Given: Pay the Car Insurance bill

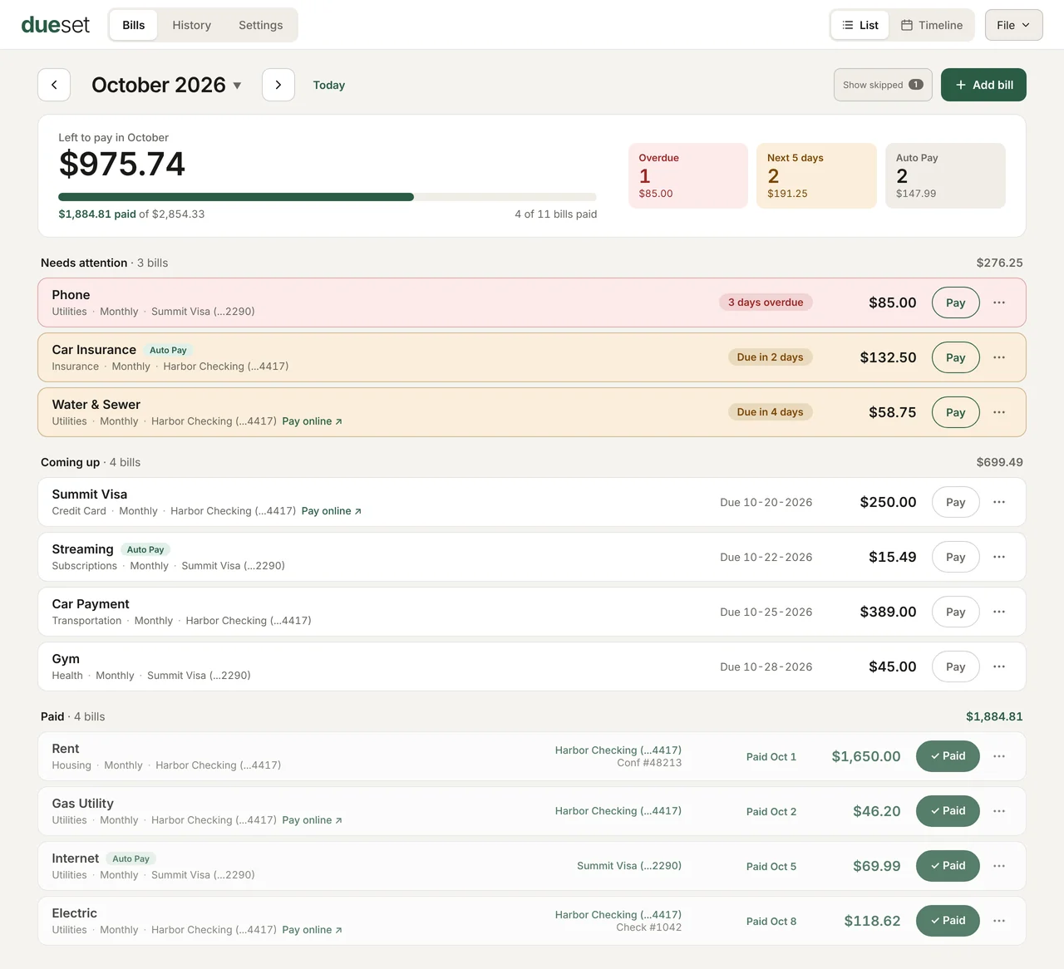Looking at the screenshot, I should [x=956, y=357].
